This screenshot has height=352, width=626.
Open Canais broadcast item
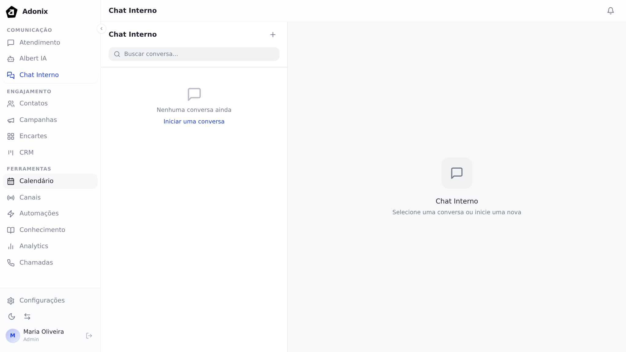(30, 198)
